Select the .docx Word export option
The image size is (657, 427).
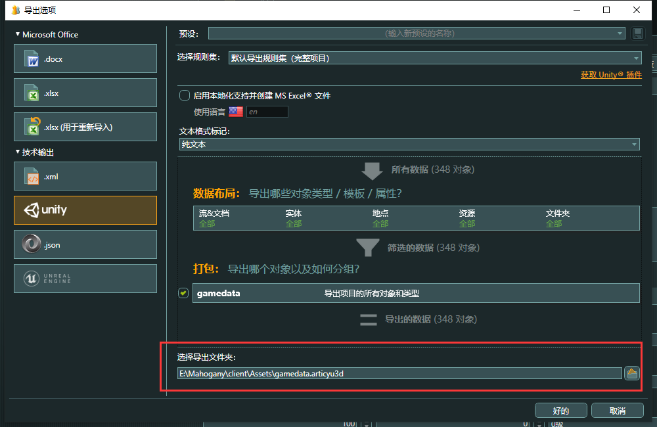point(85,59)
